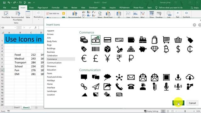Cancel the Insert Icons dialog
This screenshot has height=113, width=201.
coord(192,103)
